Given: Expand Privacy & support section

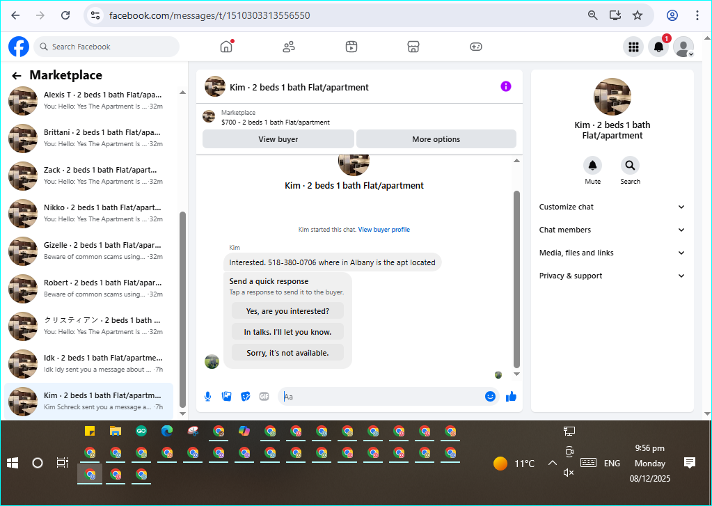Looking at the screenshot, I should pos(612,276).
